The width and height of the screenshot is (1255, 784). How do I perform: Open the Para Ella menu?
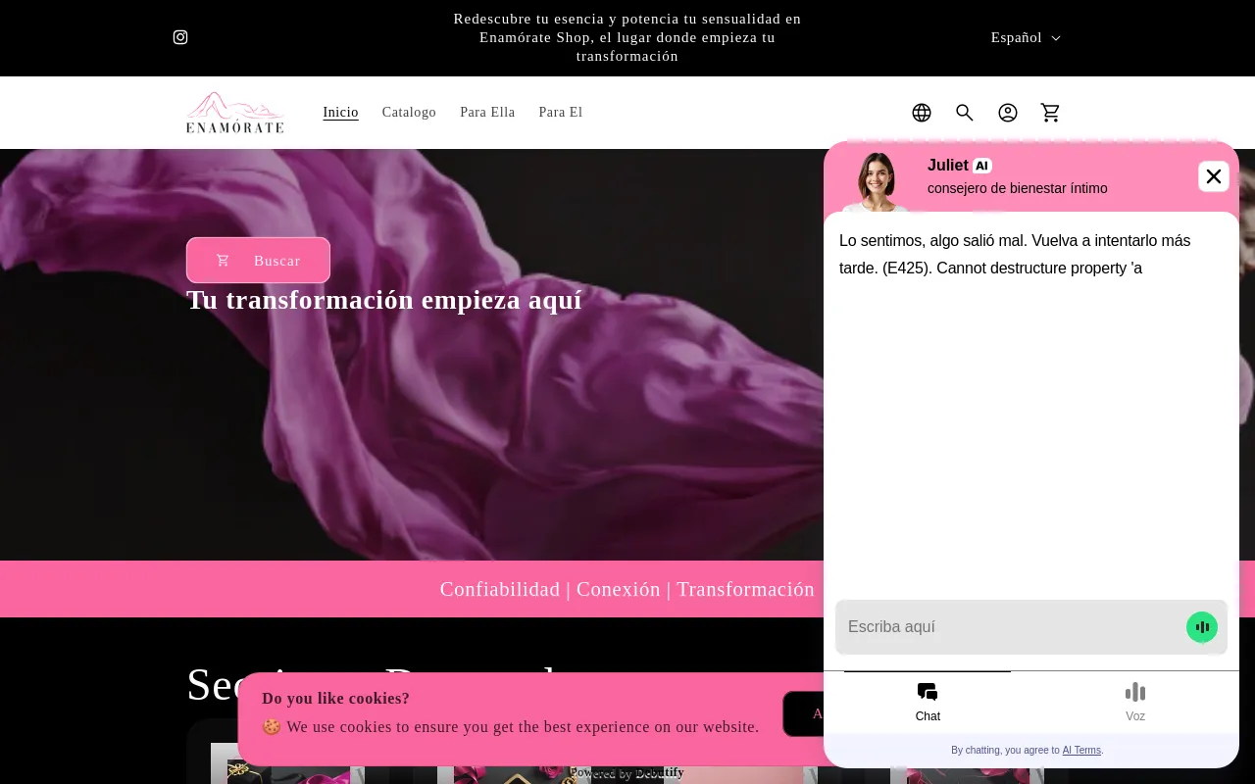click(x=487, y=113)
